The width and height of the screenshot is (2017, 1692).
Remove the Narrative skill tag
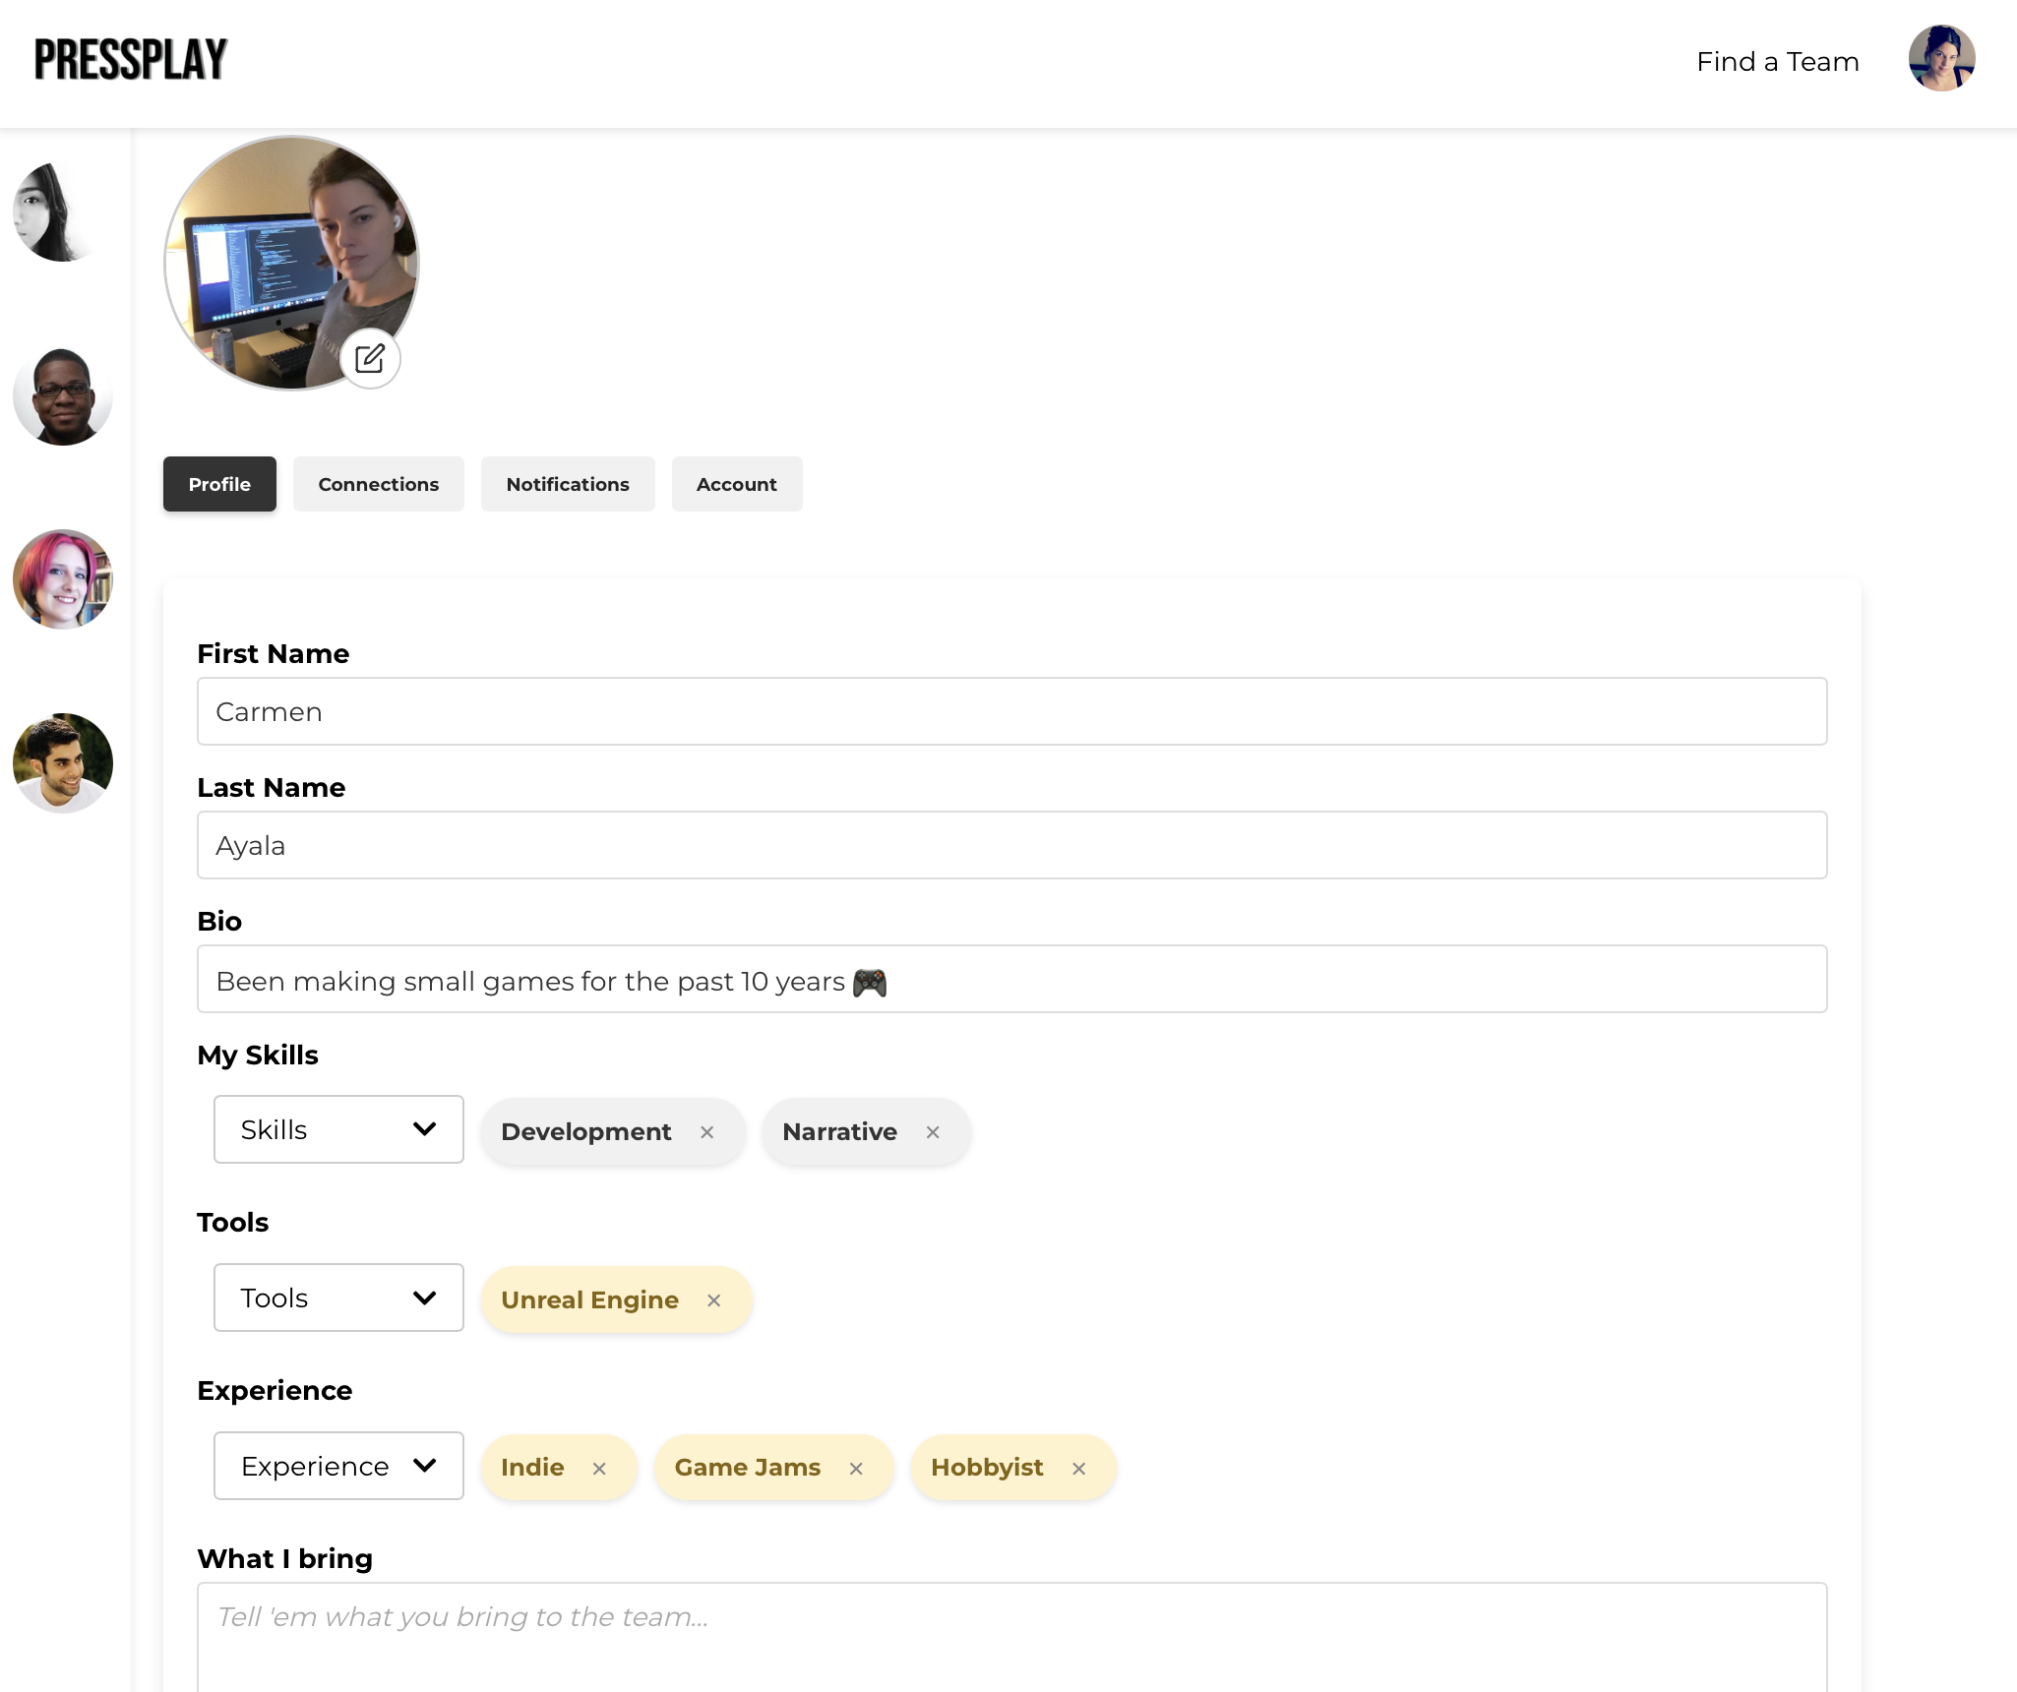[933, 1132]
